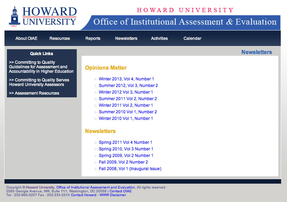
Task: Open the Activities menu
Action: tap(159, 38)
